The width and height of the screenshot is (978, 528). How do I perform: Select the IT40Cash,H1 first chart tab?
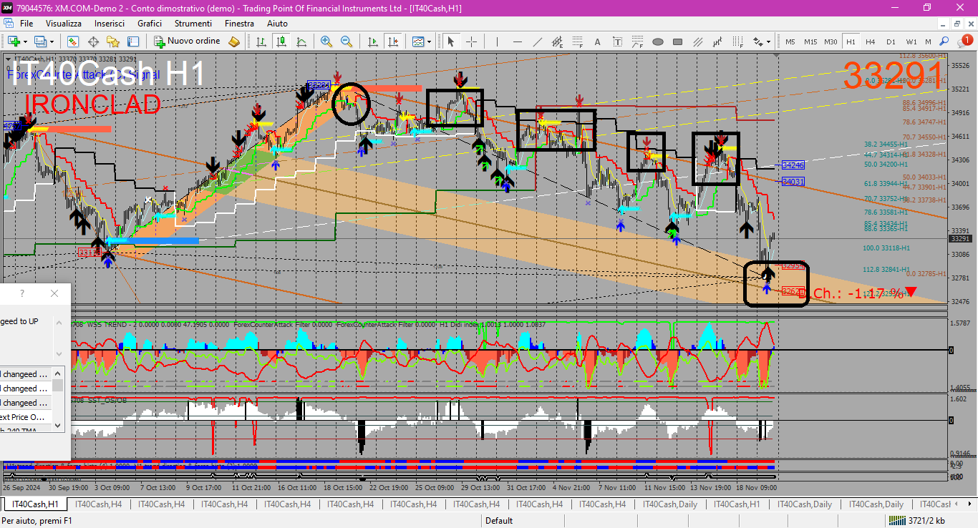click(34, 504)
